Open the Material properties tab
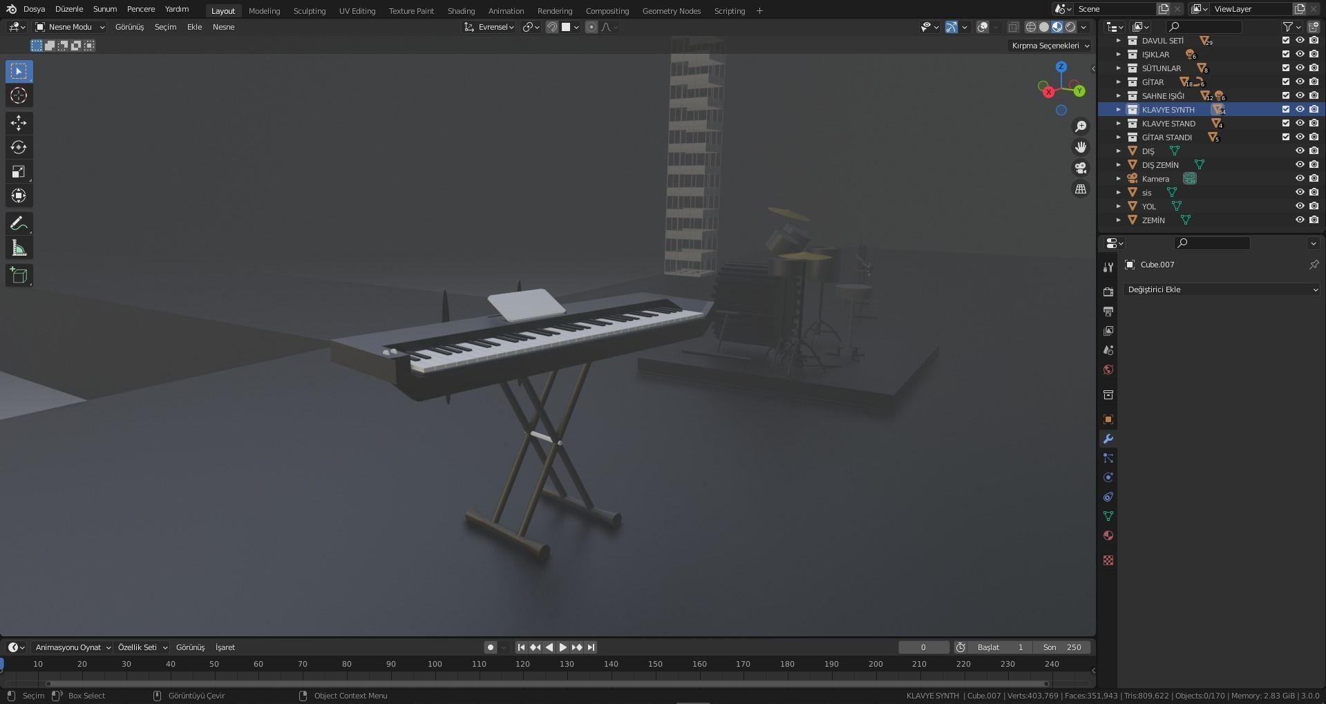The height and width of the screenshot is (704, 1326). [1108, 535]
